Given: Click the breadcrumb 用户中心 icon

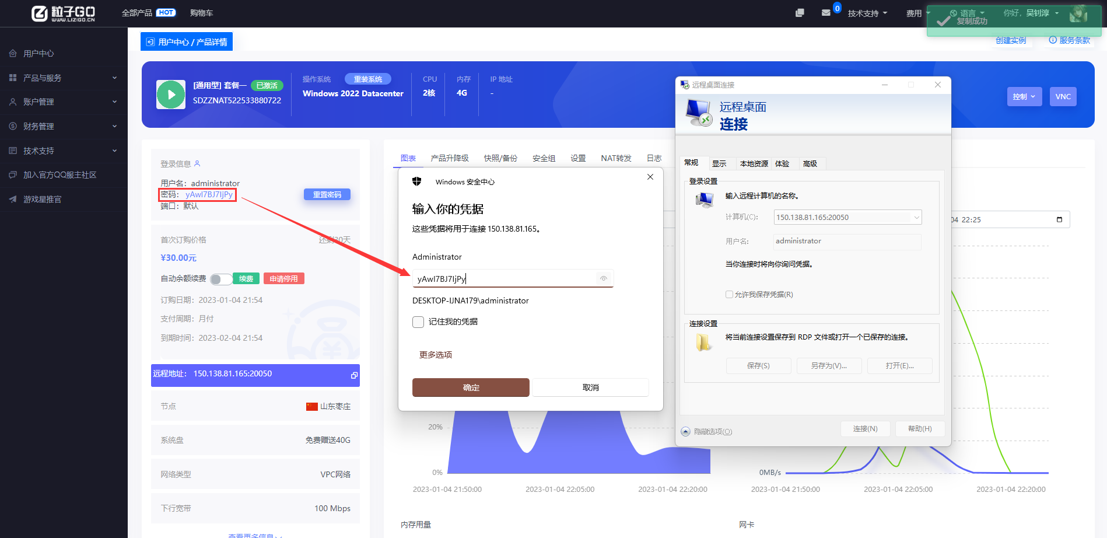Looking at the screenshot, I should (150, 42).
